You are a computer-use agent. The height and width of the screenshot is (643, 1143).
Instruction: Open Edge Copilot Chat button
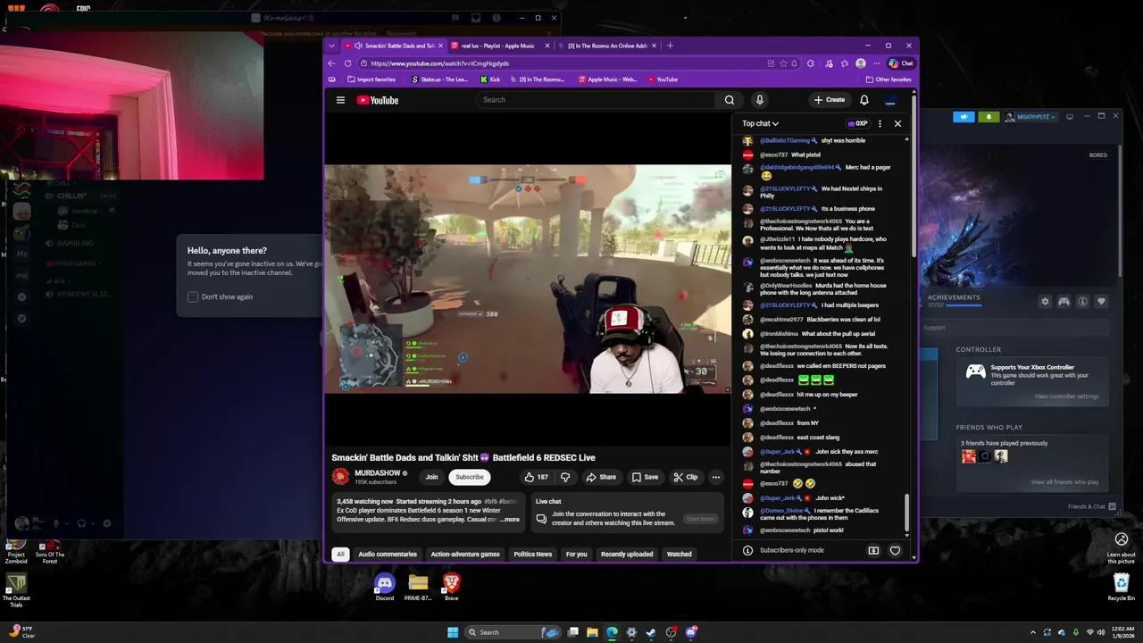click(901, 63)
